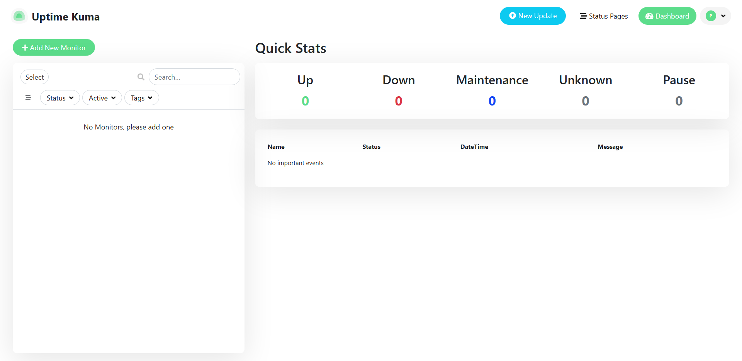Click the Pause count value
The image size is (742, 361).
(x=679, y=101)
